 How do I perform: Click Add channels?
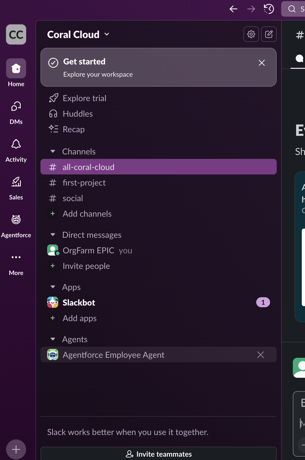click(87, 214)
